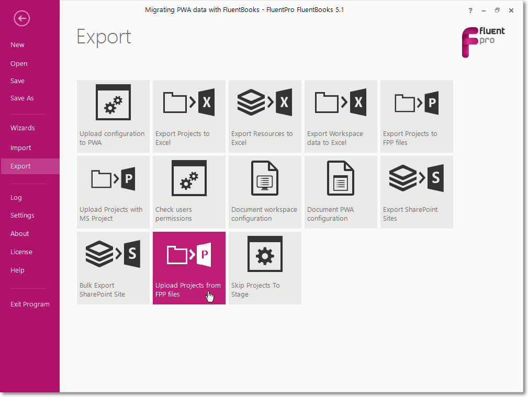Open Export SharePoint Sites tile
This screenshot has width=528, height=397.
(417, 192)
